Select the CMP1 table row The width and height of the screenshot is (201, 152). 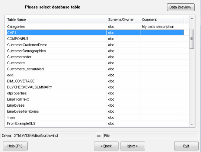coord(95,33)
